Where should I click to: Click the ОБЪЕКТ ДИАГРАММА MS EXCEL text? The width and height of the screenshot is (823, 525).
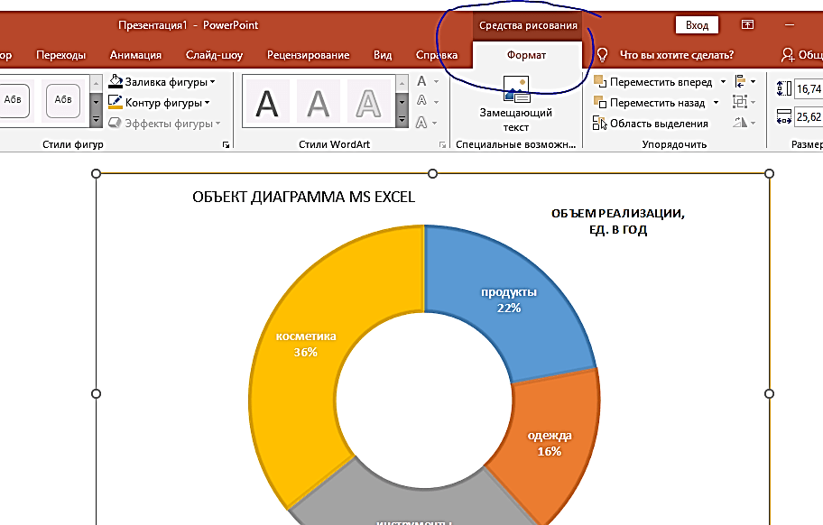[x=303, y=198]
